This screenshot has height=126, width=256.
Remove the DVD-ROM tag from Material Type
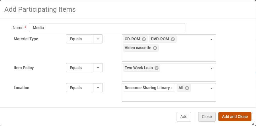click(173, 39)
